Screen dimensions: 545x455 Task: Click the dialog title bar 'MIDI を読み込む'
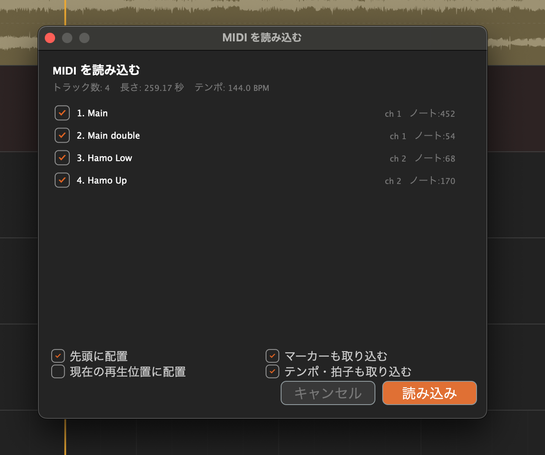262,38
